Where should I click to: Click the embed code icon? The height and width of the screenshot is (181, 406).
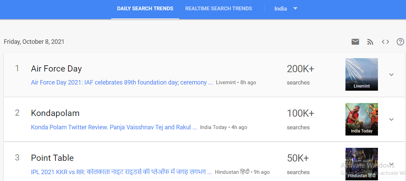[385, 42]
